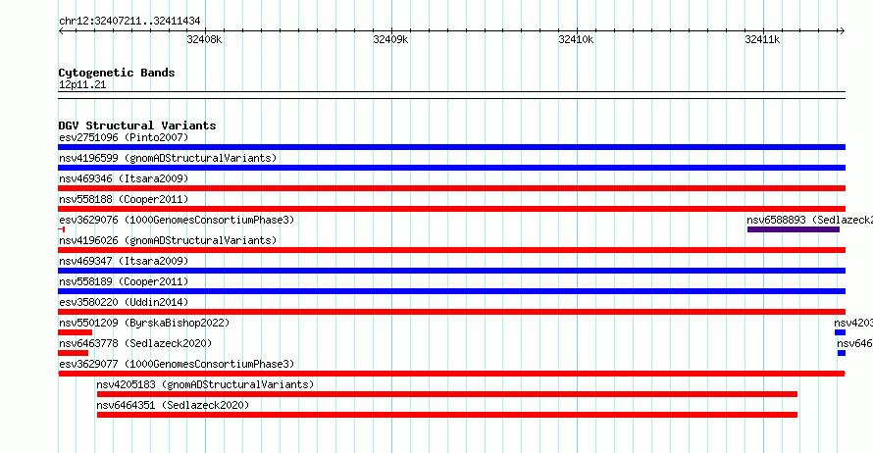Image resolution: width=873 pixels, height=453 pixels.
Task: Click the 12p11.21 cytogenetic band outline bar
Action: [451, 95]
